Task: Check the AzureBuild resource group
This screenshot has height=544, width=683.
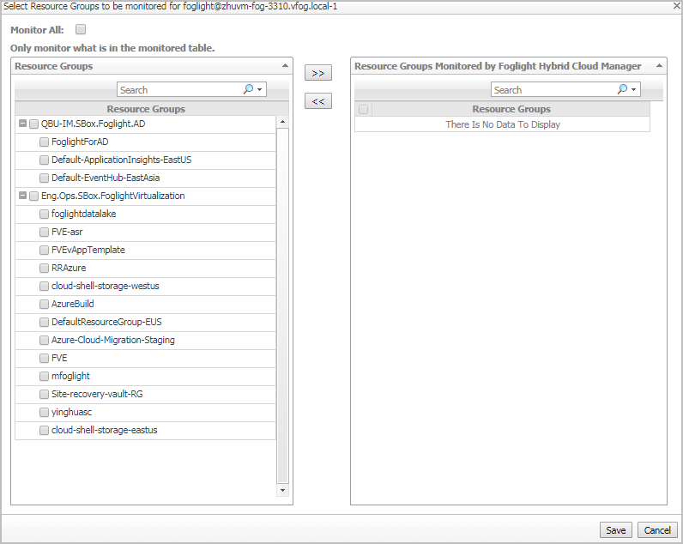Action: point(44,304)
